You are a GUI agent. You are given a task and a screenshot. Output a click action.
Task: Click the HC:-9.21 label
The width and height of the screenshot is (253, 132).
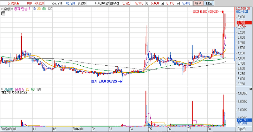click(x=242, y=12)
